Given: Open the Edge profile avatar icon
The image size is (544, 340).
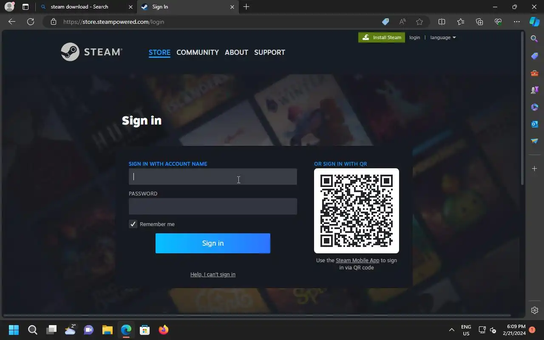Looking at the screenshot, I should point(9,7).
